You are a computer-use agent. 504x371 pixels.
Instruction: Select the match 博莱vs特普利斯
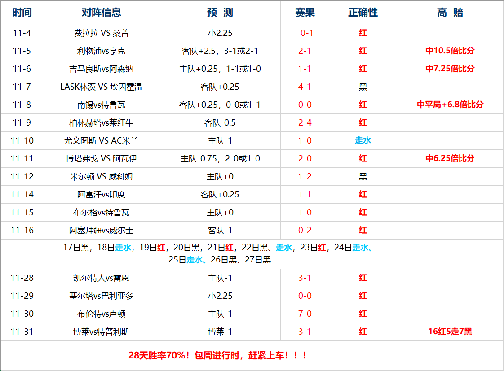pyautogui.click(x=101, y=332)
